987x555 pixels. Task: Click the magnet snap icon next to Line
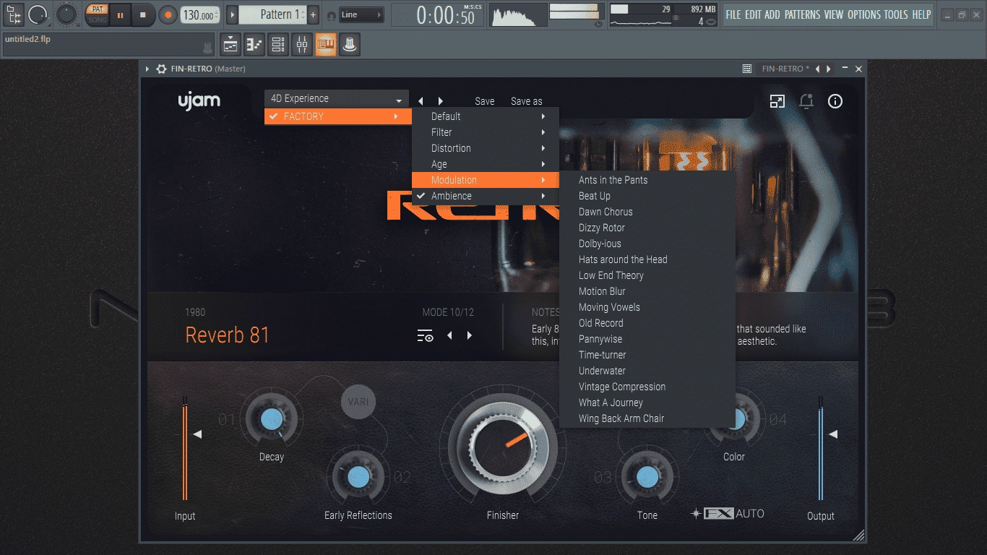[331, 15]
